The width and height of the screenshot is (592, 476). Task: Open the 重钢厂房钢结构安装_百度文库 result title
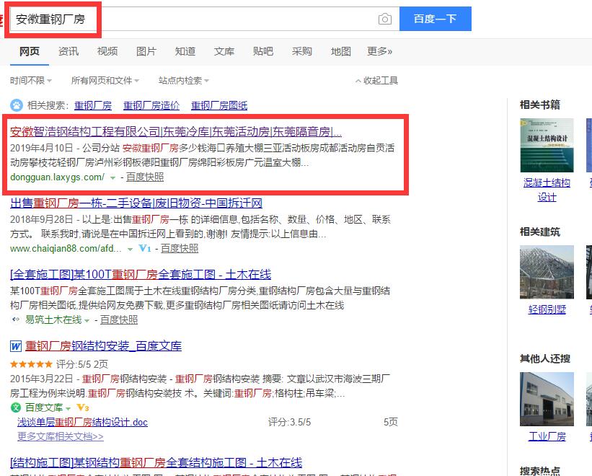click(103, 346)
